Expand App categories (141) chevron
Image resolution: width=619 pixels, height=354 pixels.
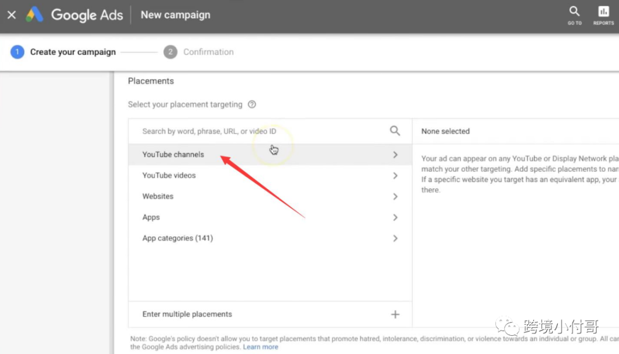(395, 238)
